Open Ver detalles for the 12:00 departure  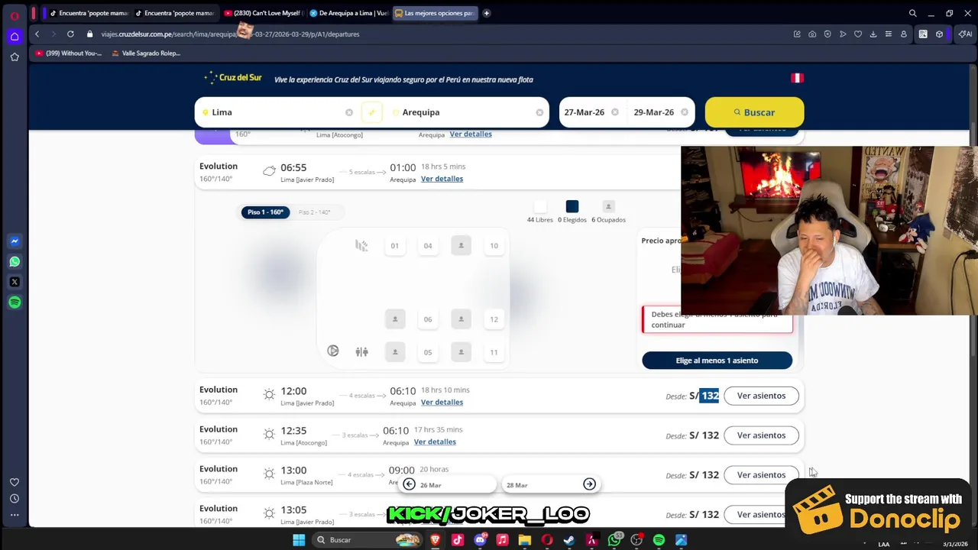(x=442, y=403)
